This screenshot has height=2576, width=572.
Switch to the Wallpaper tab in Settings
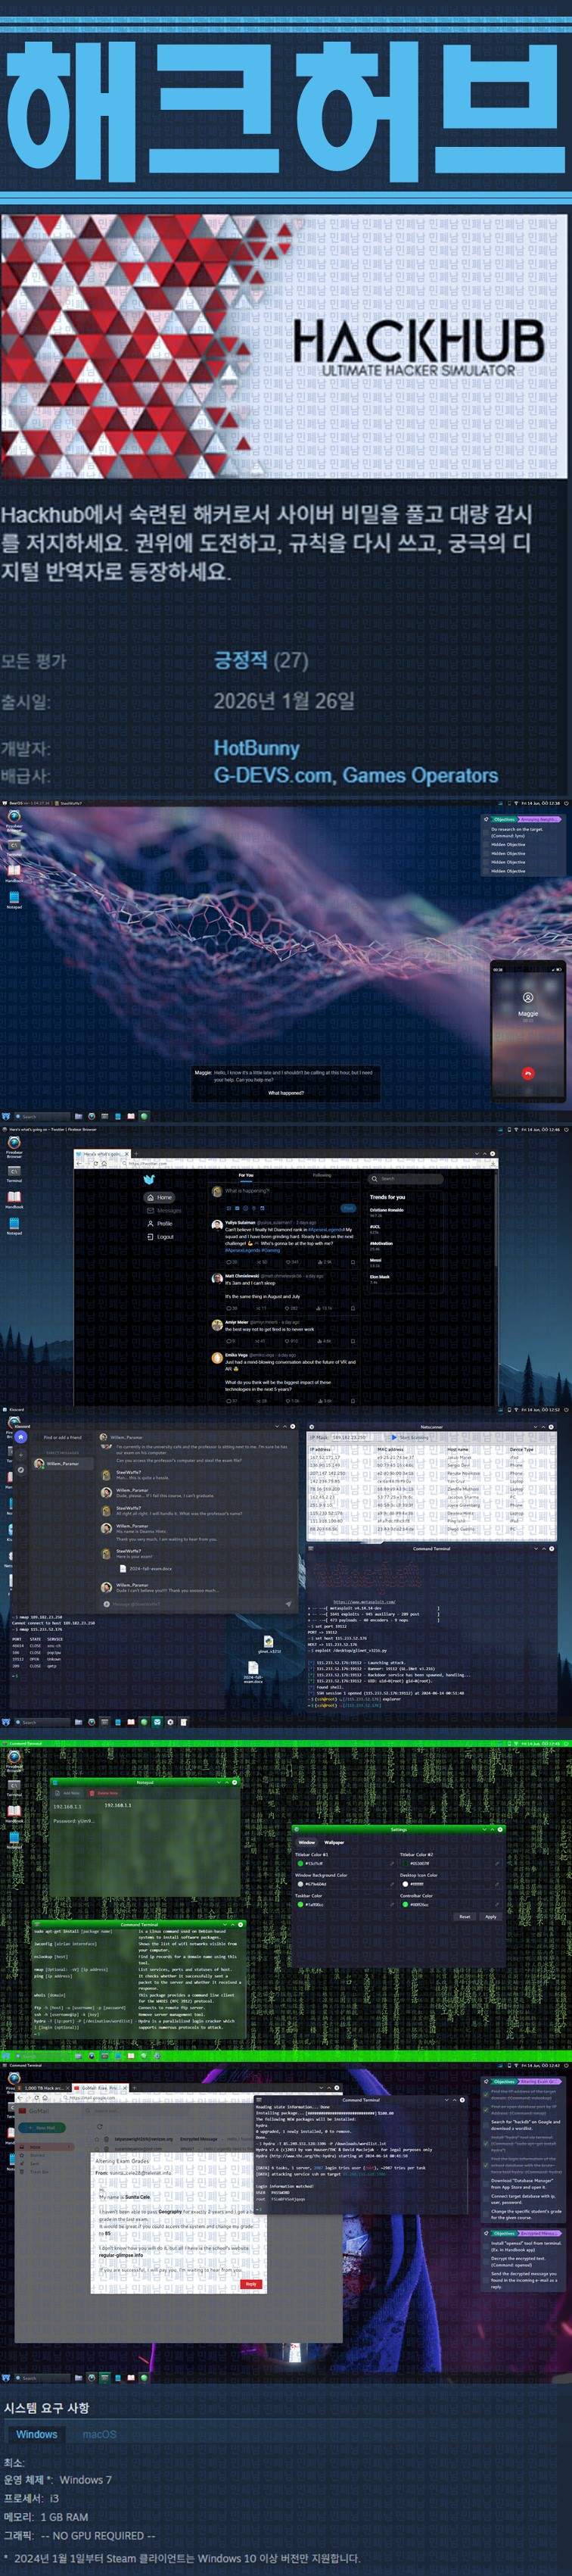[x=334, y=1842]
